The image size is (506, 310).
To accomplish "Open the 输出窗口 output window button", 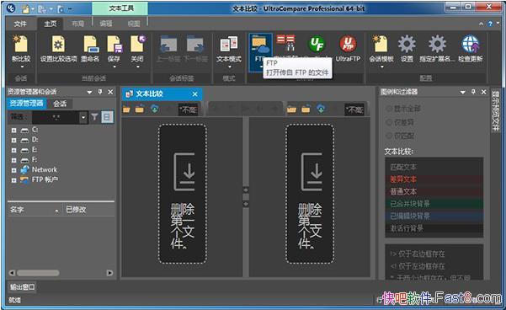I will point(22,287).
